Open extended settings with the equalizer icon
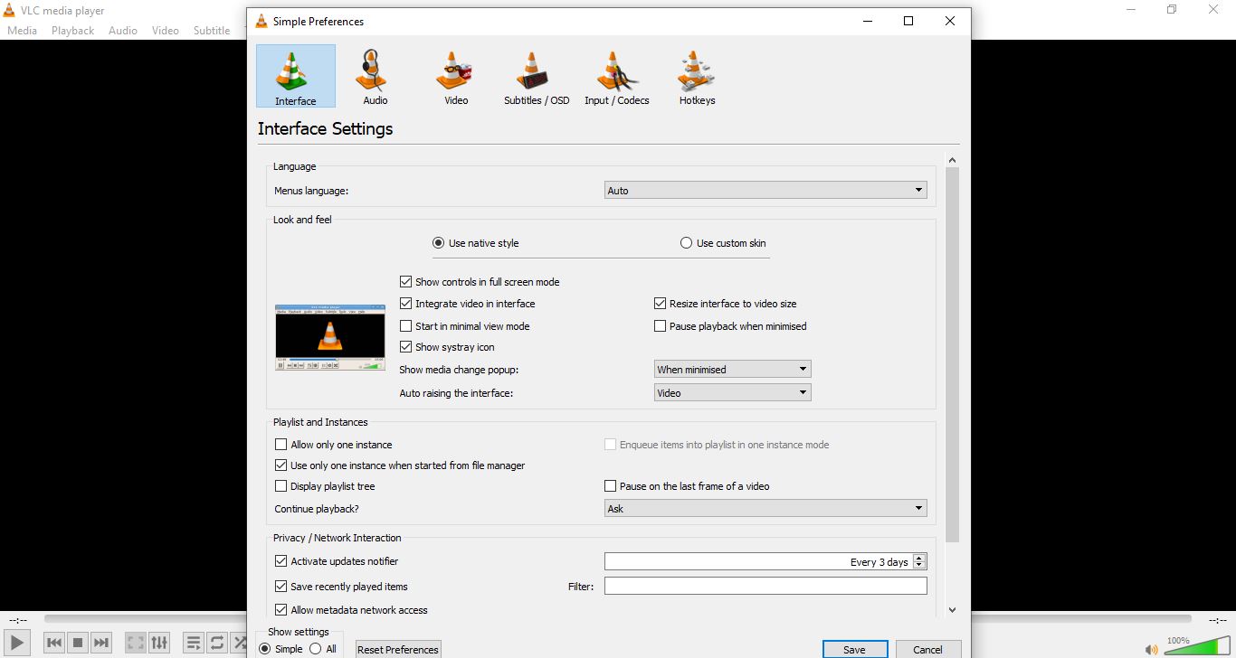This screenshot has height=658, width=1236. [159, 643]
